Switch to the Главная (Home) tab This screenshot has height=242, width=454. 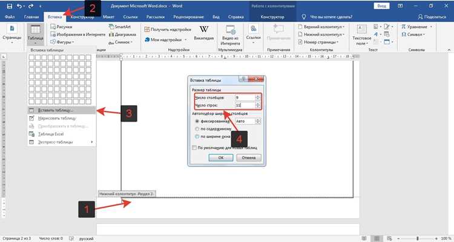tap(31, 17)
